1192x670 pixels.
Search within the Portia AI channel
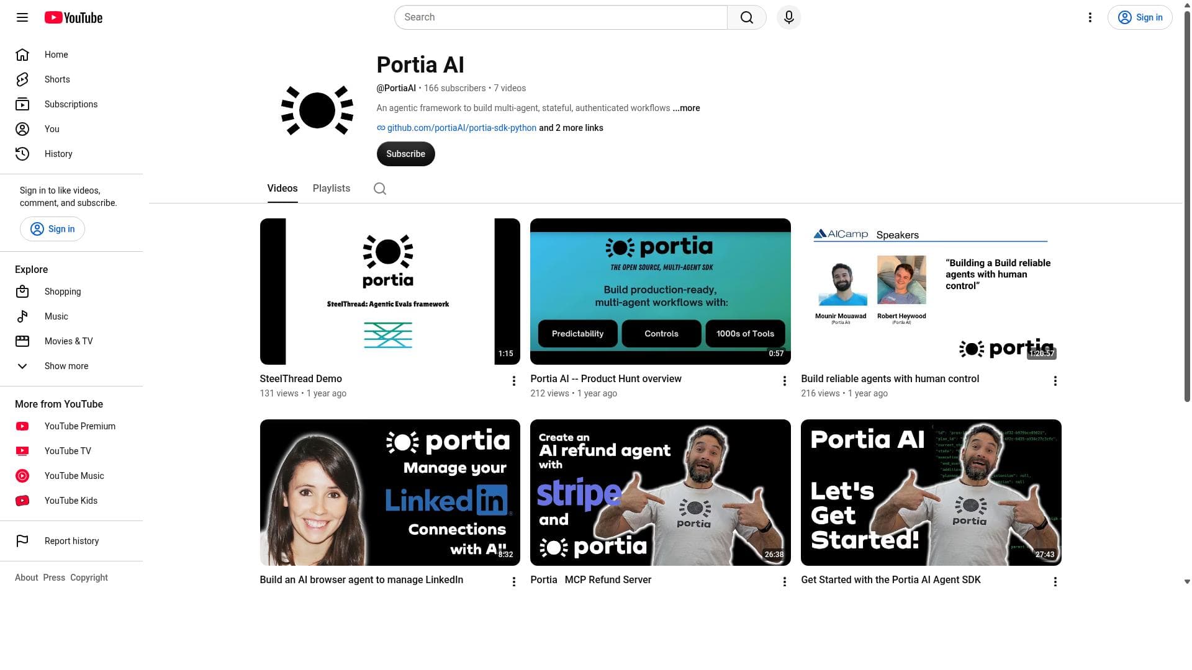point(380,189)
